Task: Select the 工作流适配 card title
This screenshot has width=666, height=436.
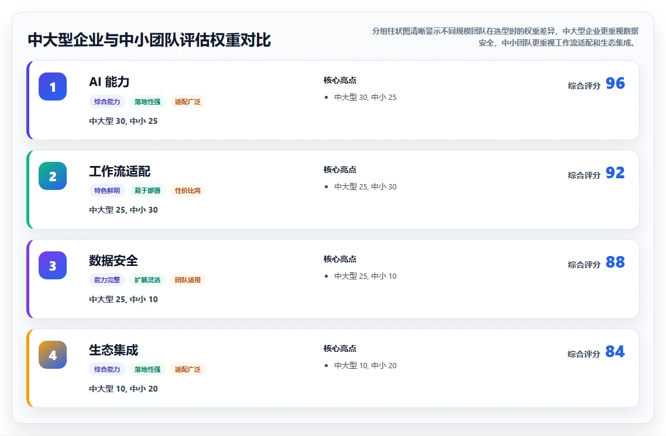Action: pyautogui.click(x=120, y=171)
